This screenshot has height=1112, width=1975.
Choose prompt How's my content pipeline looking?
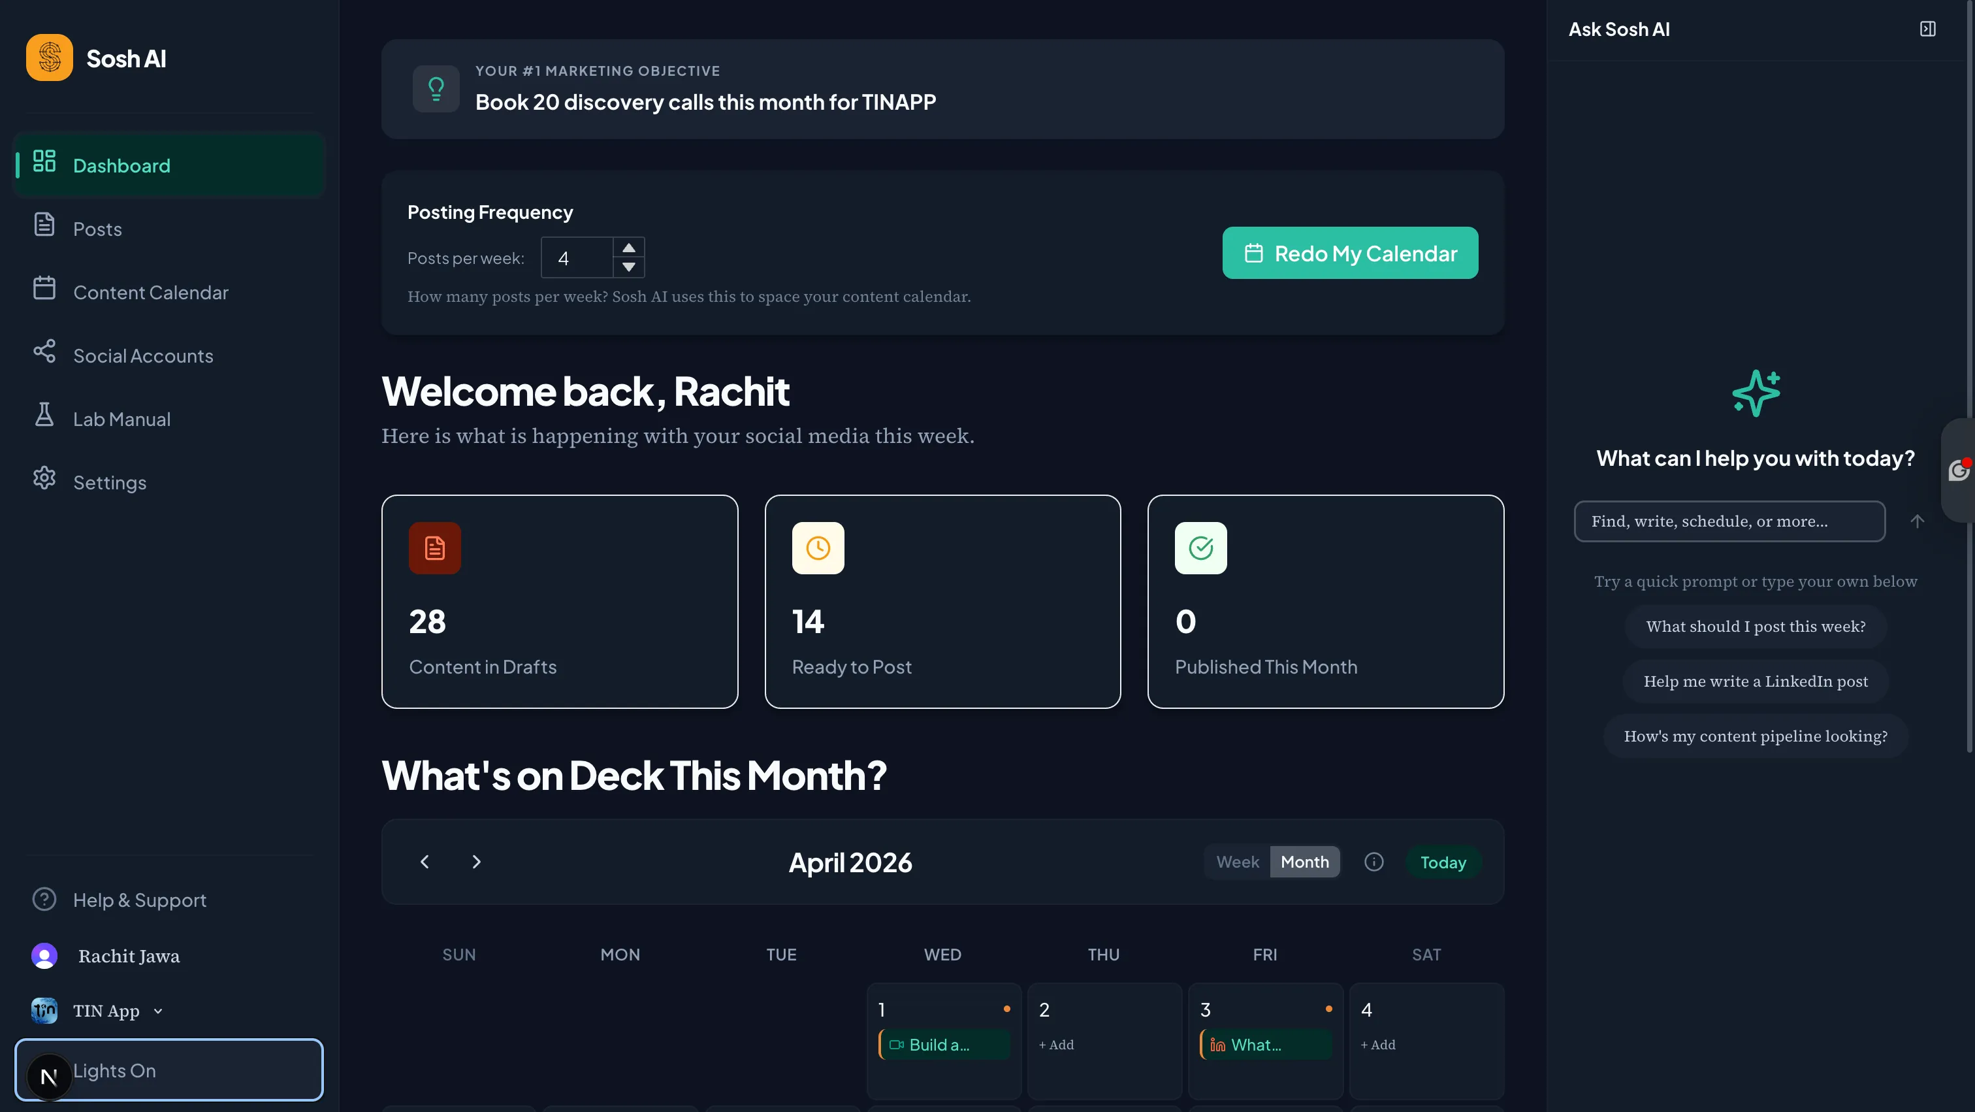(1756, 736)
